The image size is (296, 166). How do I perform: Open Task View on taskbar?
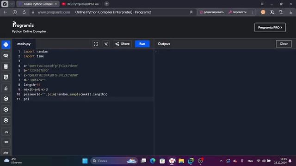pos(143,161)
